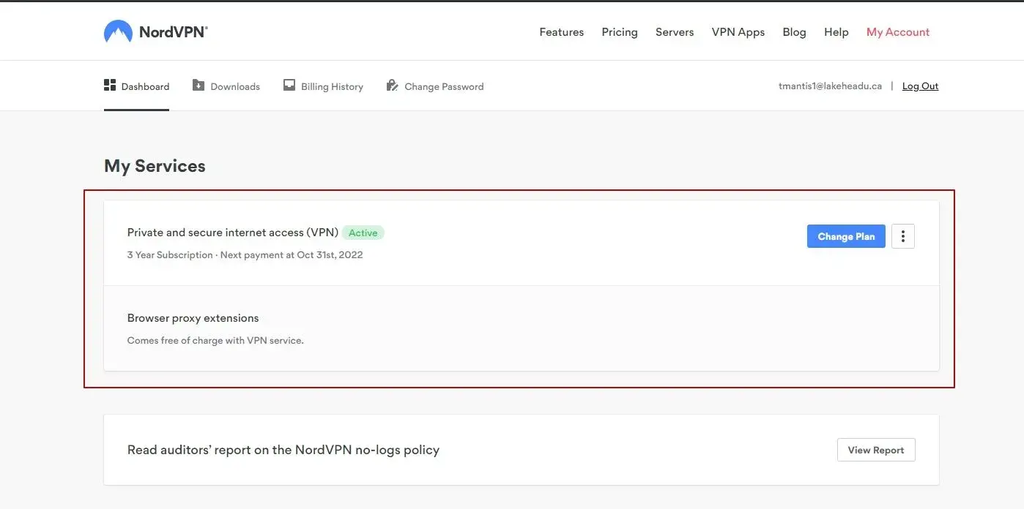Open the Servers page
The height and width of the screenshot is (509, 1024).
click(x=675, y=32)
